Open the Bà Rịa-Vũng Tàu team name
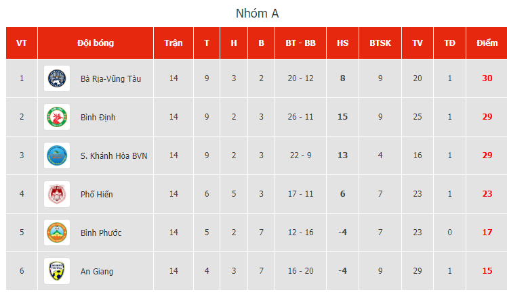Screen dimensions: 507x292 (x=110, y=78)
